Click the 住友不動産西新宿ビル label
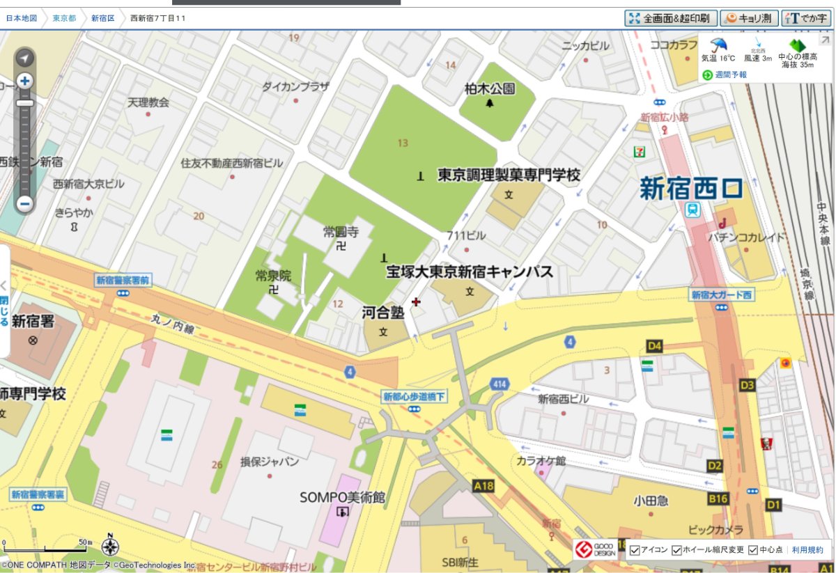Viewport: 836px width, 573px height. click(x=232, y=163)
